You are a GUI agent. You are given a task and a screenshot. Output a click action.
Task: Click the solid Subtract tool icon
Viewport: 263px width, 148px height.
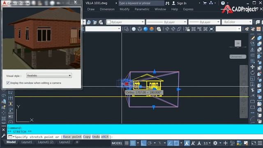[x=259, y=44]
